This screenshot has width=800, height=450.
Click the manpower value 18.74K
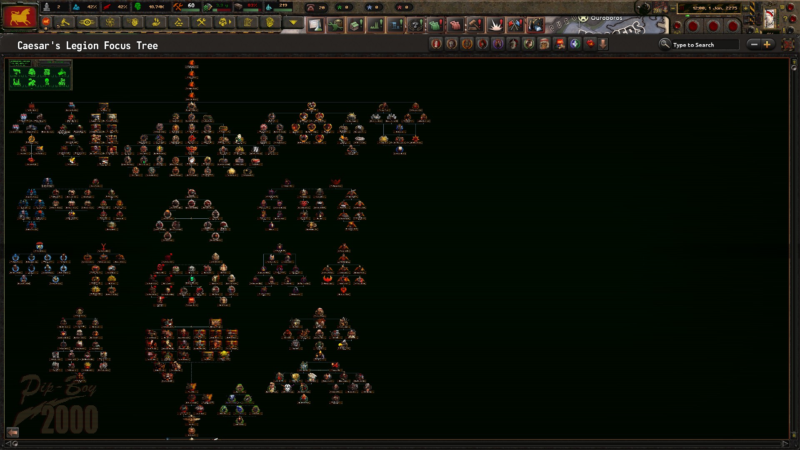[x=157, y=7]
